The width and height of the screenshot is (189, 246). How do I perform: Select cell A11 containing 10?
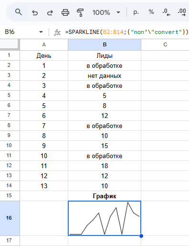point(44,156)
